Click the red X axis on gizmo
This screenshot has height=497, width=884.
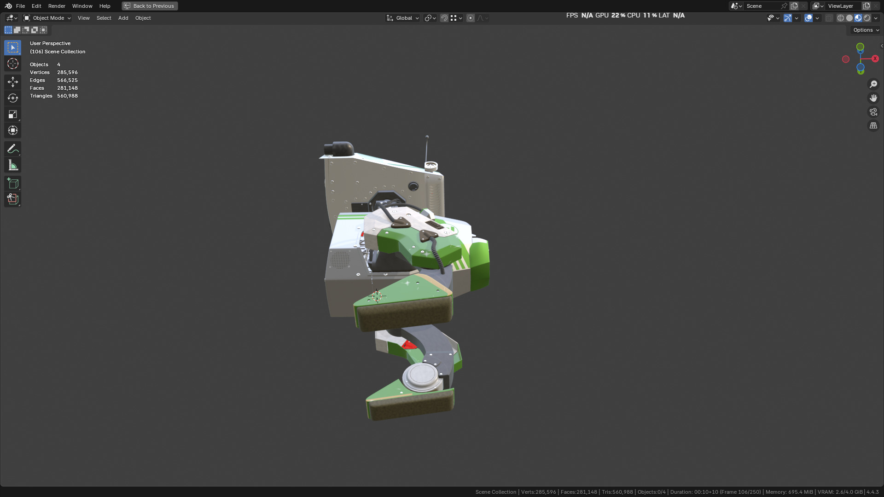(x=875, y=58)
